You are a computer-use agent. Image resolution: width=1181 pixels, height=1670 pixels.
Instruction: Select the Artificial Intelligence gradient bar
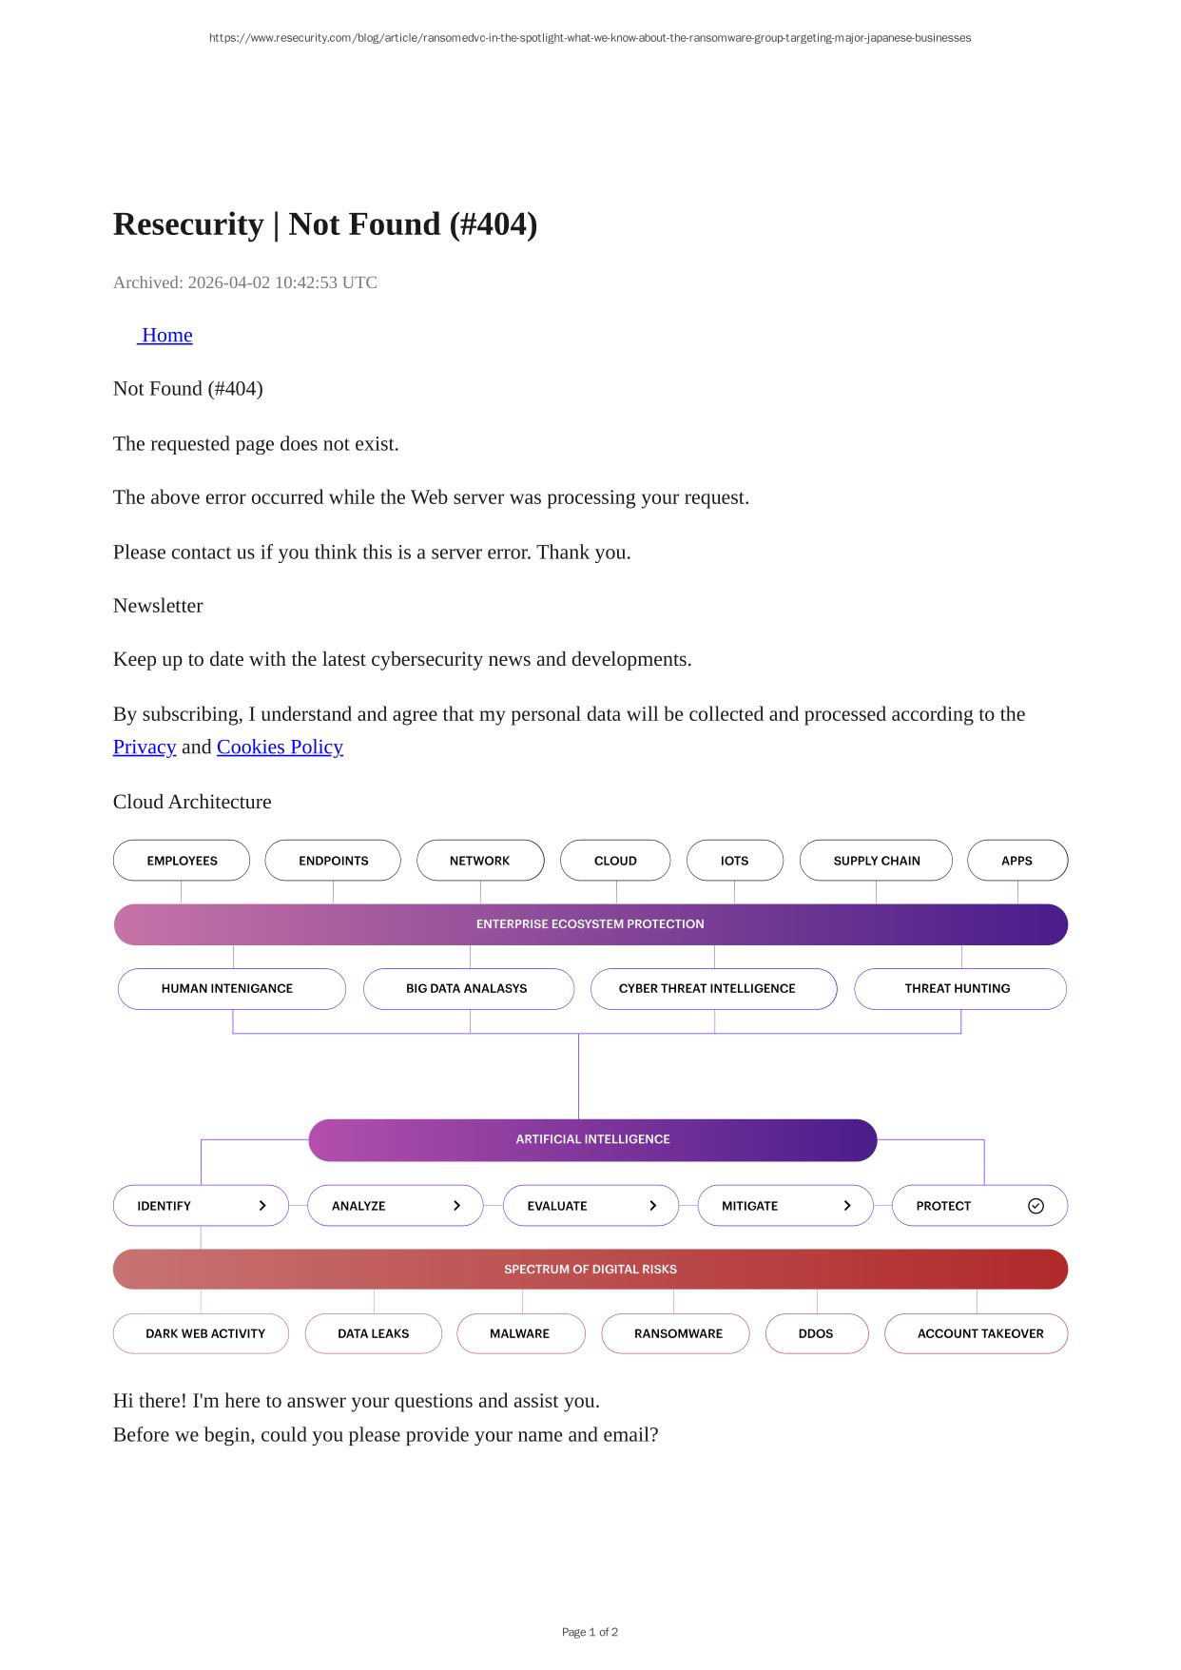point(592,1139)
